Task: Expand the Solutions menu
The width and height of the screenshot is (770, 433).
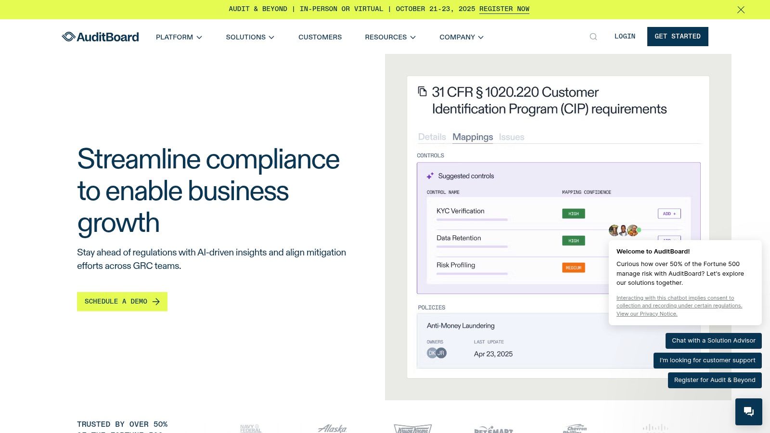Action: pos(250,37)
